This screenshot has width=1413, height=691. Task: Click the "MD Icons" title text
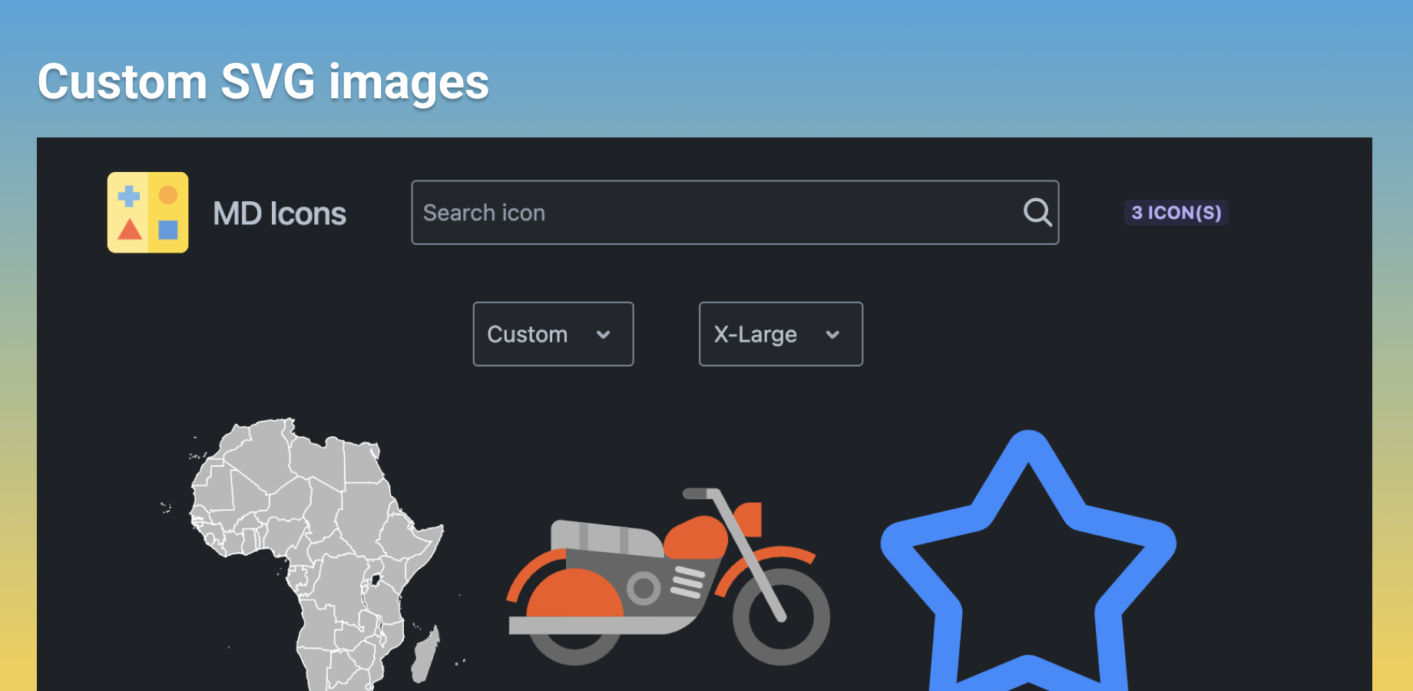click(280, 213)
